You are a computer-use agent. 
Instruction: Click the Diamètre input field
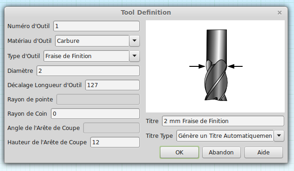point(88,71)
